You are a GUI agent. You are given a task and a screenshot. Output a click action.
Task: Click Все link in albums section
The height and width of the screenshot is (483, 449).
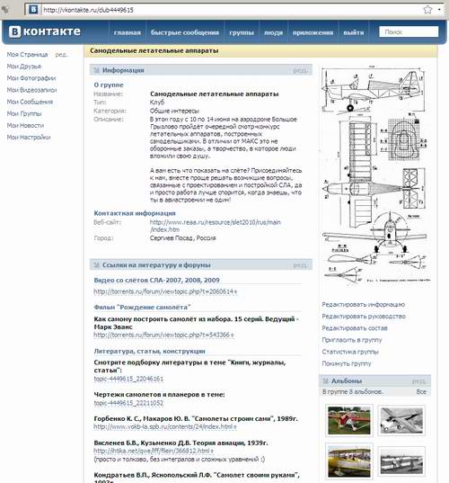click(x=421, y=392)
